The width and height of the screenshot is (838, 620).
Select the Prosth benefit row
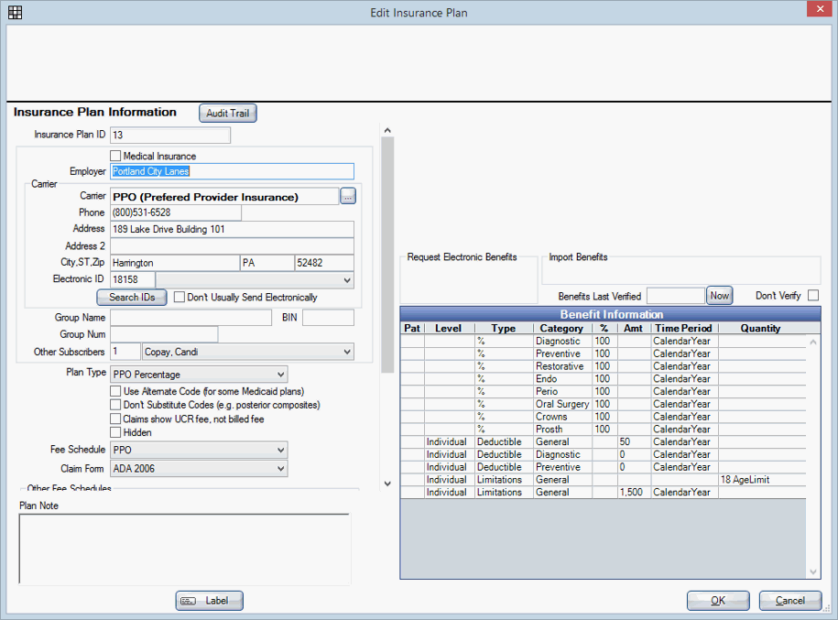[x=603, y=430]
